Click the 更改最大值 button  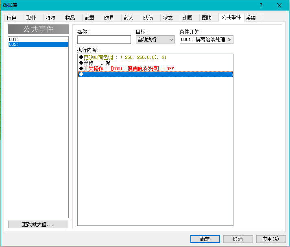[x=38, y=224]
